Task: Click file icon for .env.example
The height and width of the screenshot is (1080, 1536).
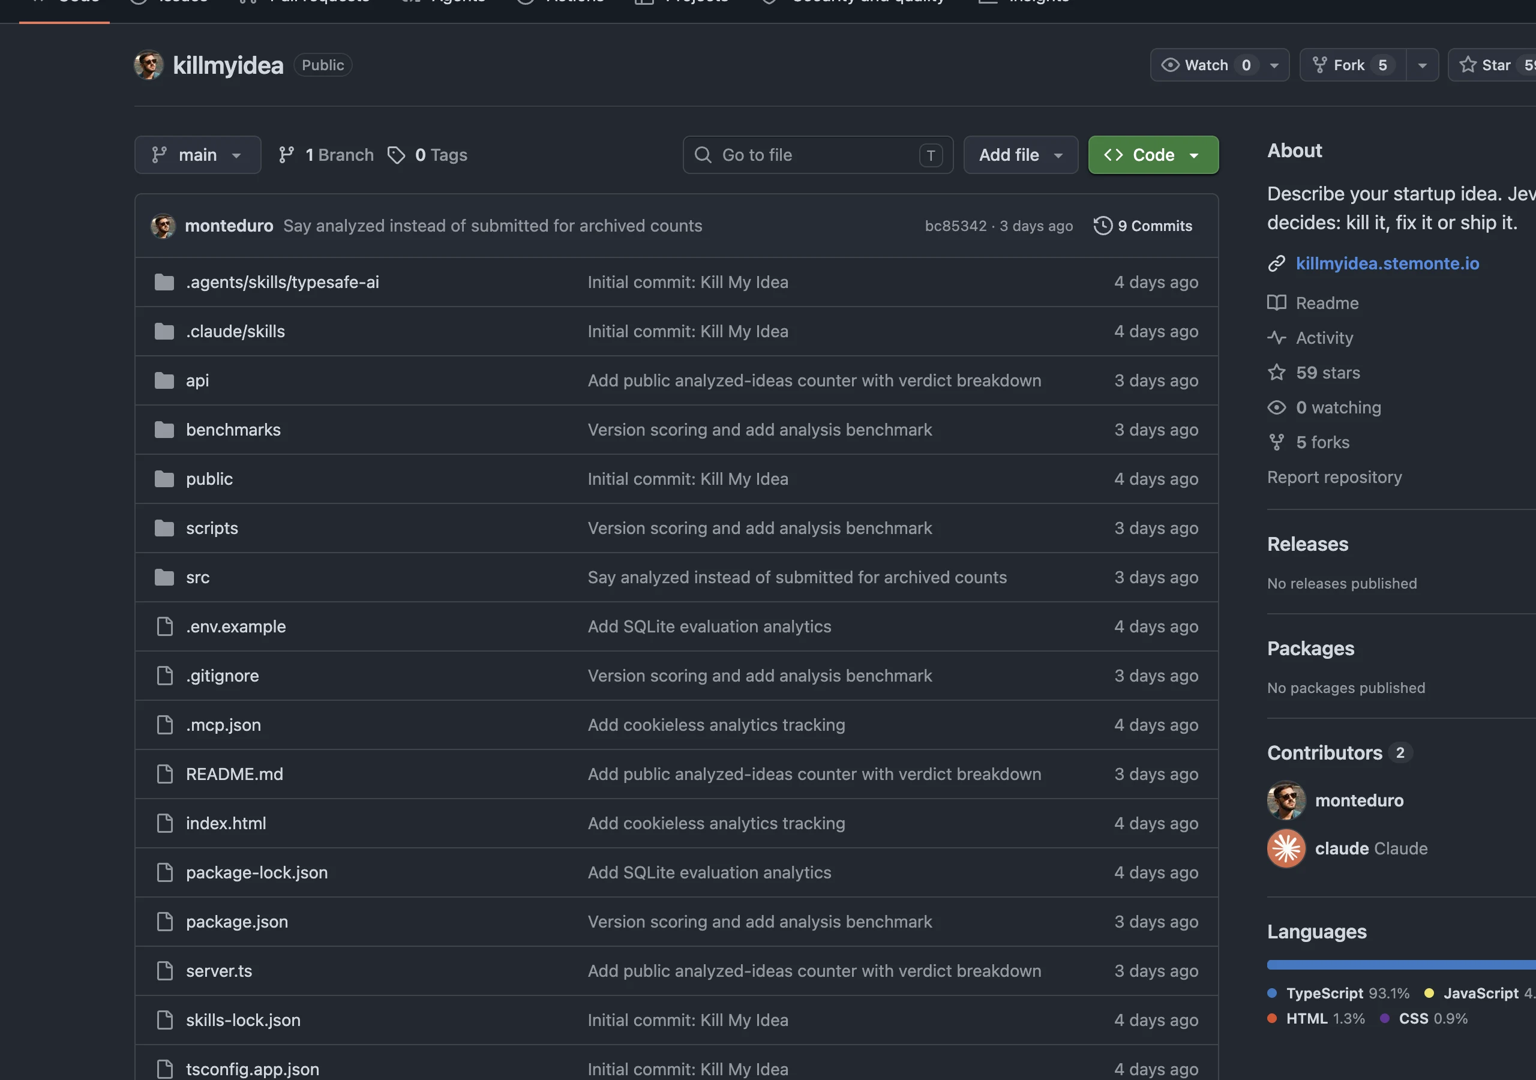Action: point(164,626)
